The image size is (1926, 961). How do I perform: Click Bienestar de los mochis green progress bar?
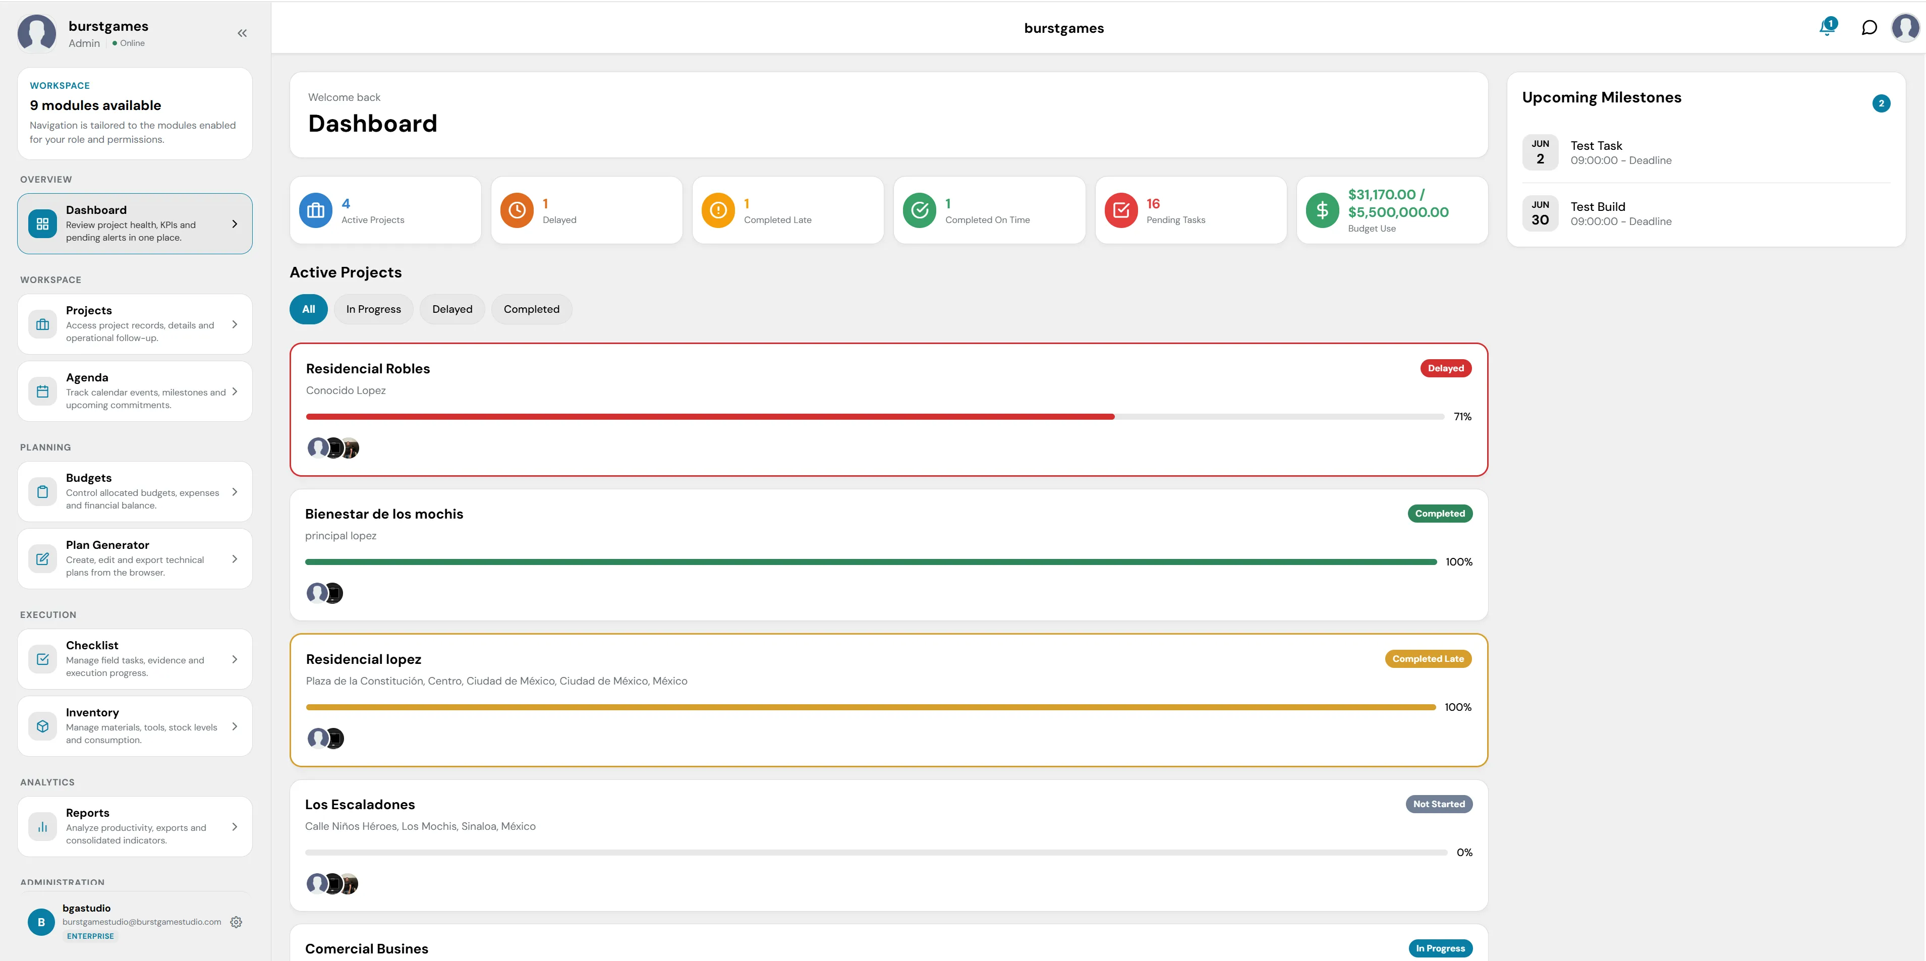(871, 561)
